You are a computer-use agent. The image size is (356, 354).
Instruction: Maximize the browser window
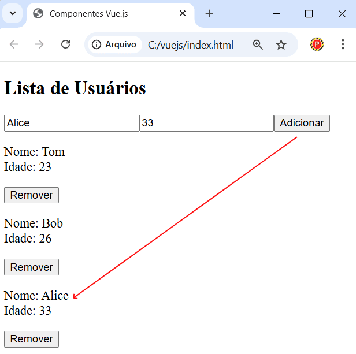click(x=309, y=14)
